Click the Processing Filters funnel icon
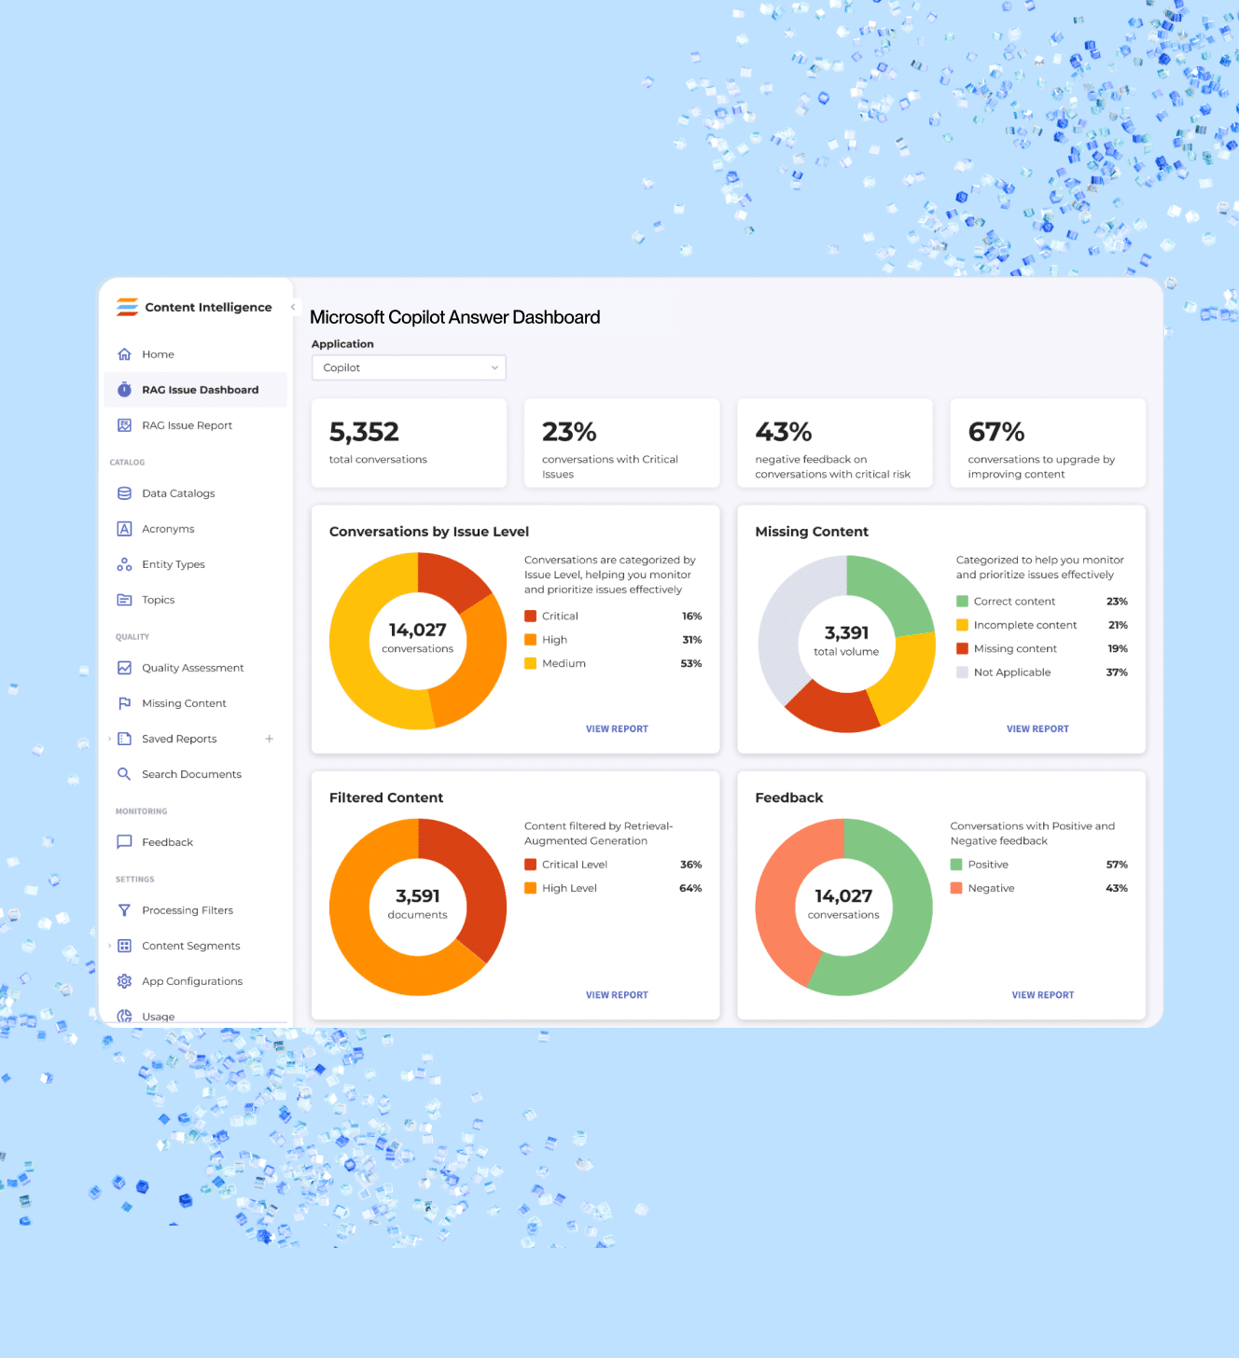This screenshot has width=1239, height=1358. [124, 910]
